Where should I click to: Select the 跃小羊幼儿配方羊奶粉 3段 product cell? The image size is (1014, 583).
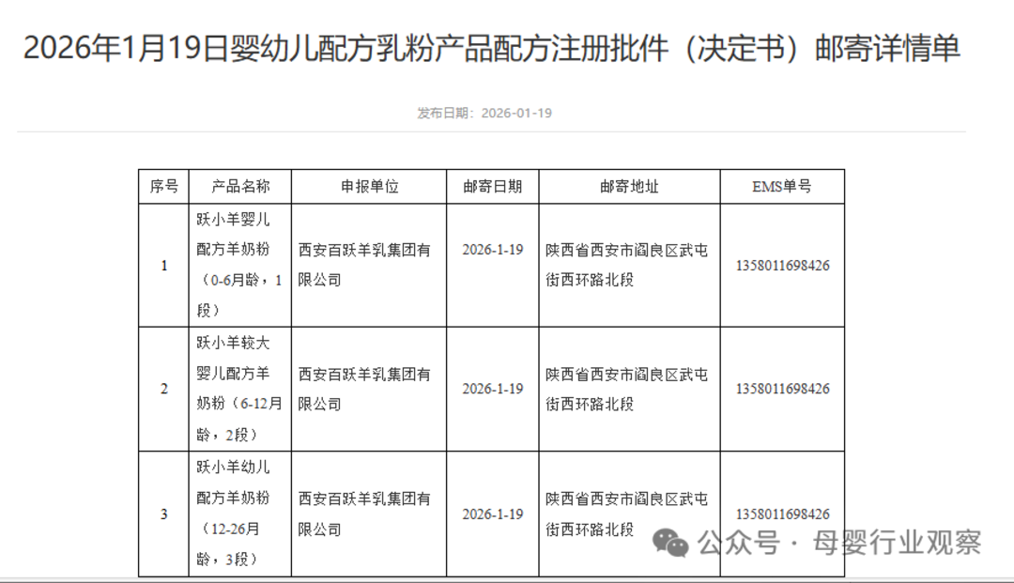(238, 514)
